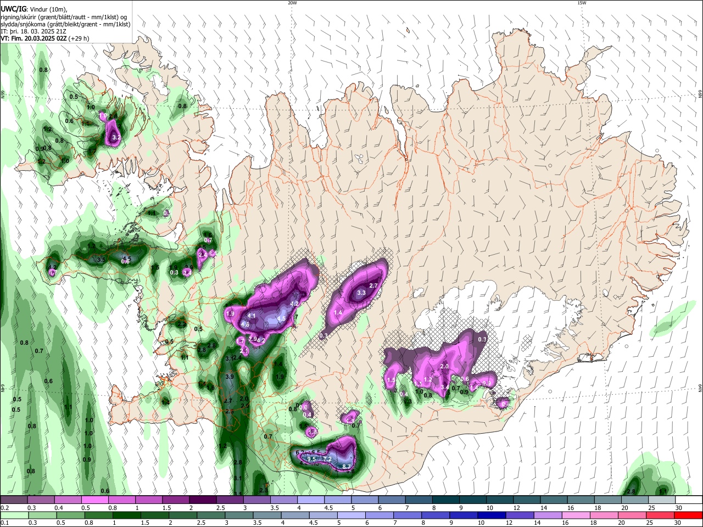Click the 'VT: Fim. 20.03.2025 02Z' valid time

pos(34,38)
